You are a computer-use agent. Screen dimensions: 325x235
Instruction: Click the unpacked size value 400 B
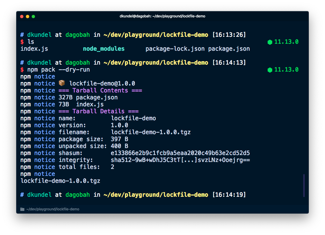(119, 146)
